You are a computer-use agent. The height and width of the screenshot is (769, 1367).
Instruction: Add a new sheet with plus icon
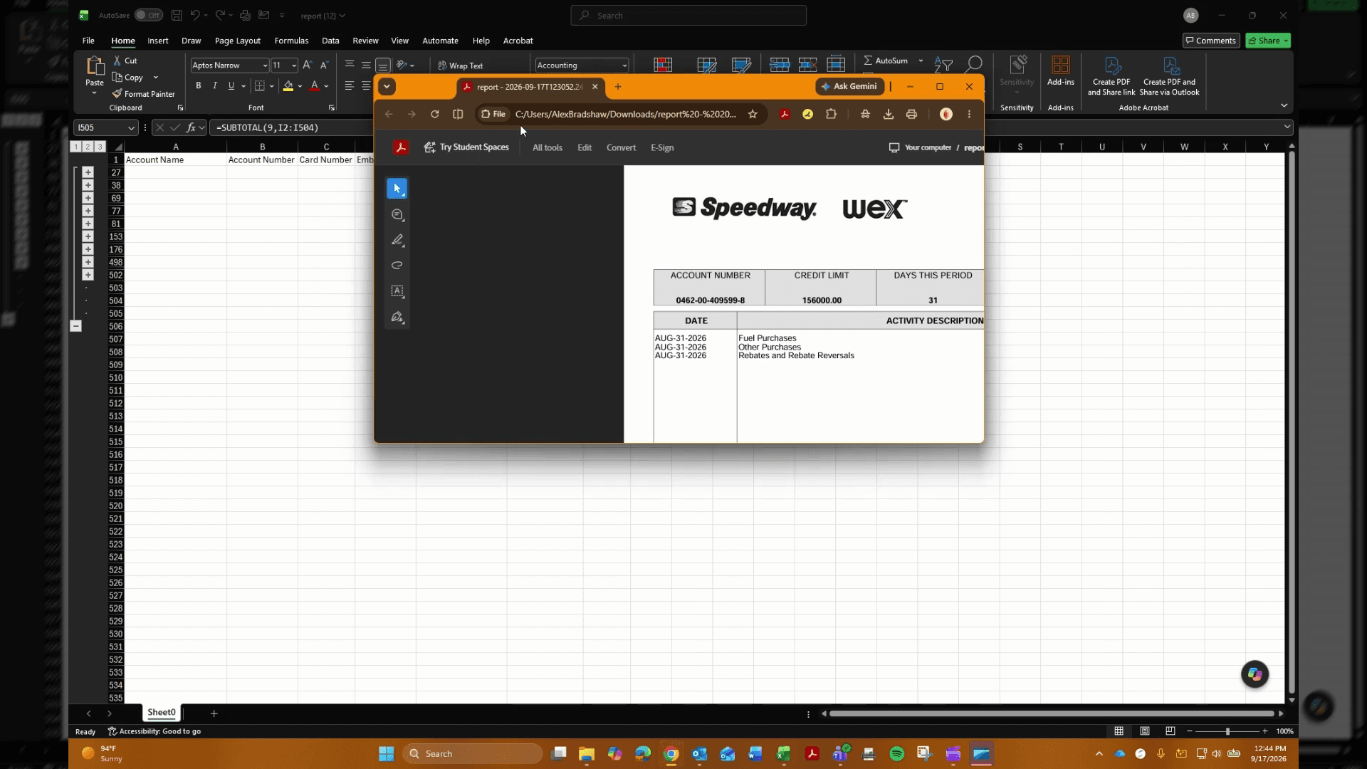point(214,713)
